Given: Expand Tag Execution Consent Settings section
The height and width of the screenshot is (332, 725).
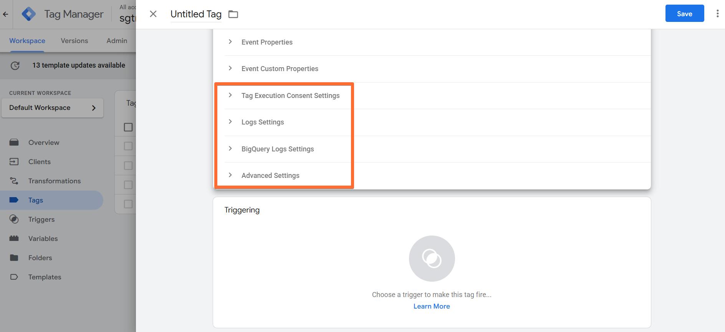Looking at the screenshot, I should tap(290, 96).
